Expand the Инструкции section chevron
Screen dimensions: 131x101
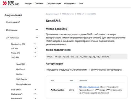(x=37, y=30)
